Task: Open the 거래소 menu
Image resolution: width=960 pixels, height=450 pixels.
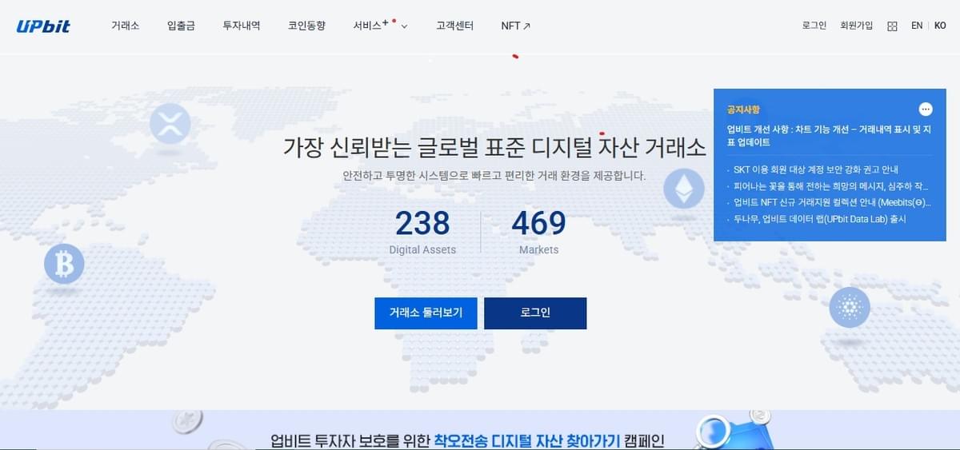Action: 126,26
